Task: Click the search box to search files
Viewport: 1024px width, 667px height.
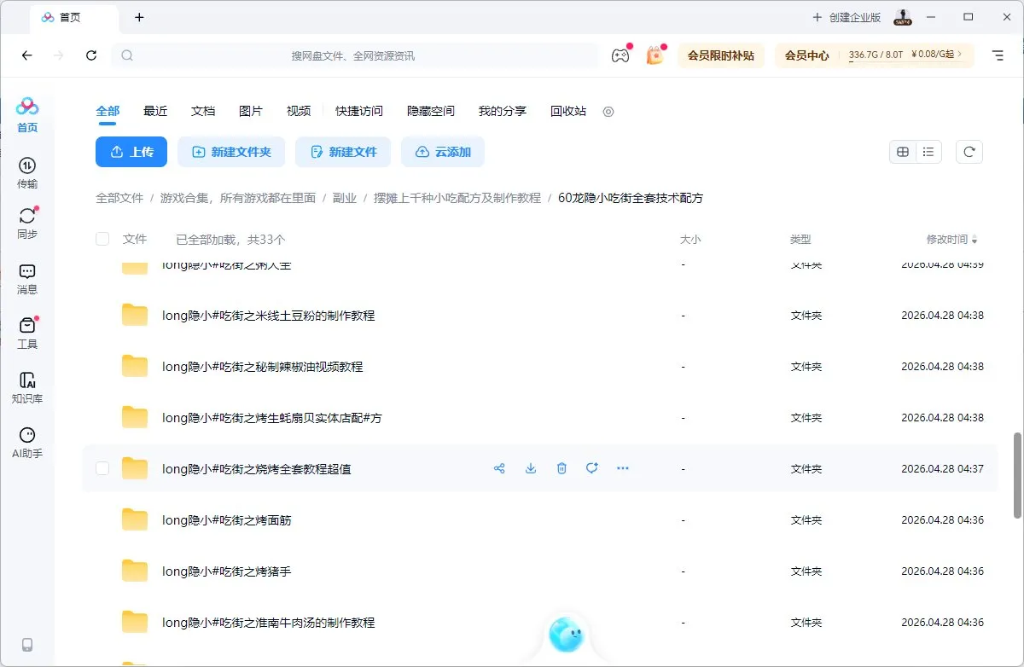Action: [358, 55]
